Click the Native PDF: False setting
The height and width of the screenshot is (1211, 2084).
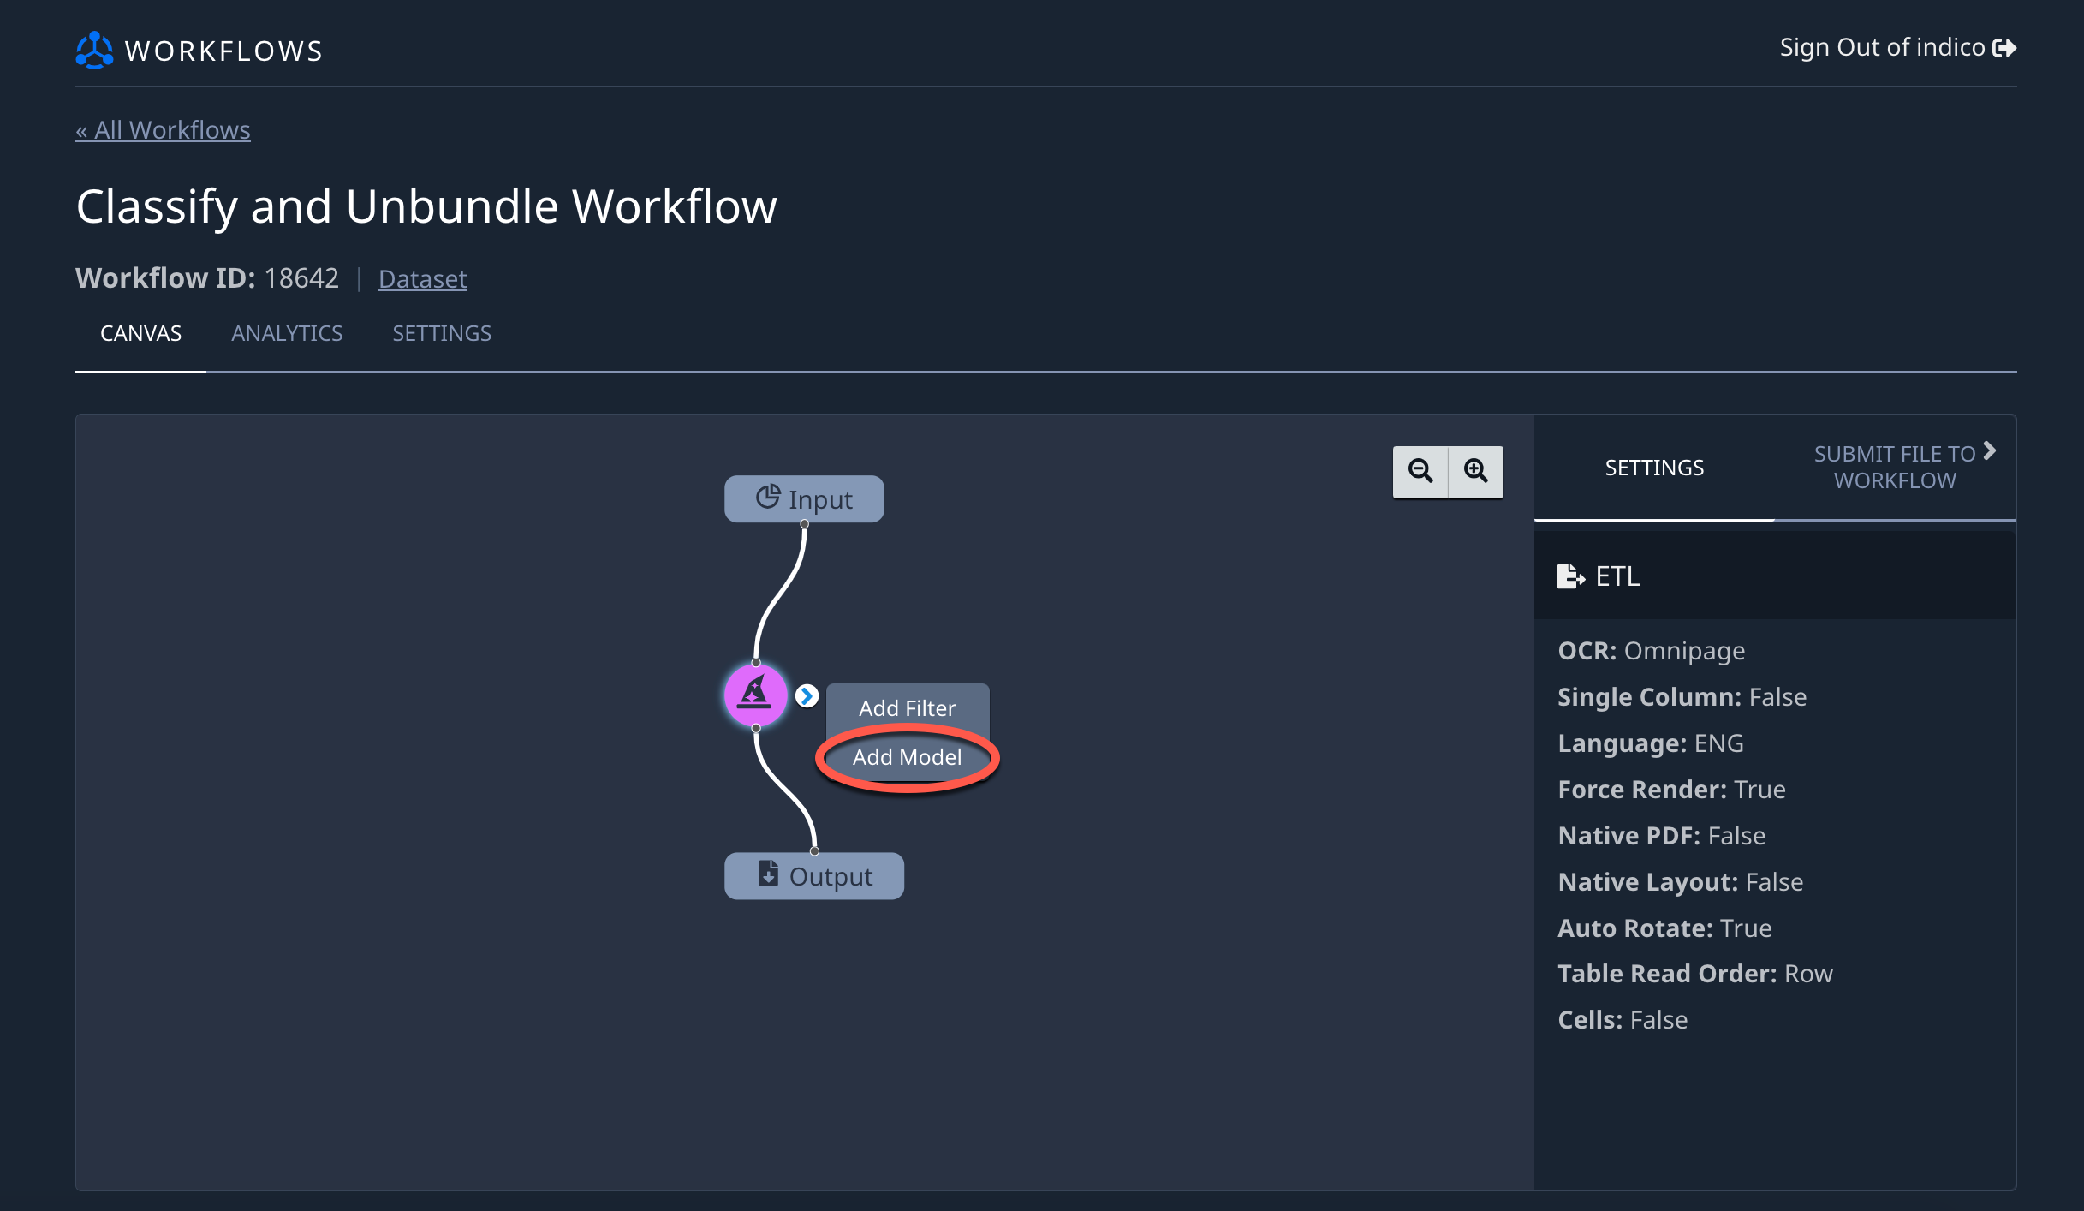(1661, 836)
